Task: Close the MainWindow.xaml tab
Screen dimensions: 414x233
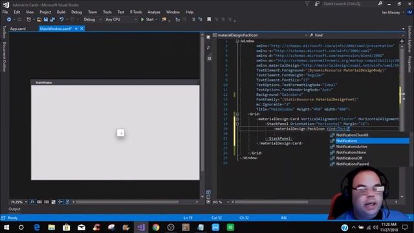Action: pos(82,28)
